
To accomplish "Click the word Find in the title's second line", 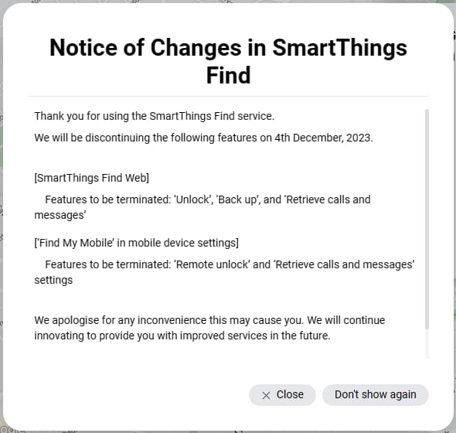I will coord(228,75).
